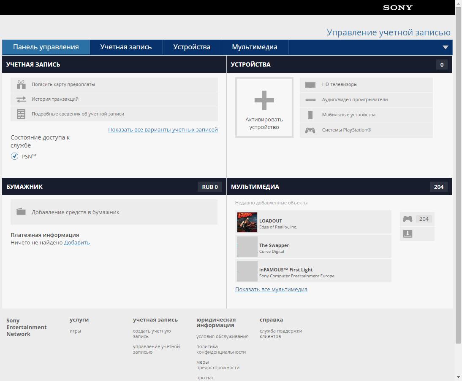The image size is (462, 381).
Task: Switch to Панель управления tab
Action: [46, 47]
